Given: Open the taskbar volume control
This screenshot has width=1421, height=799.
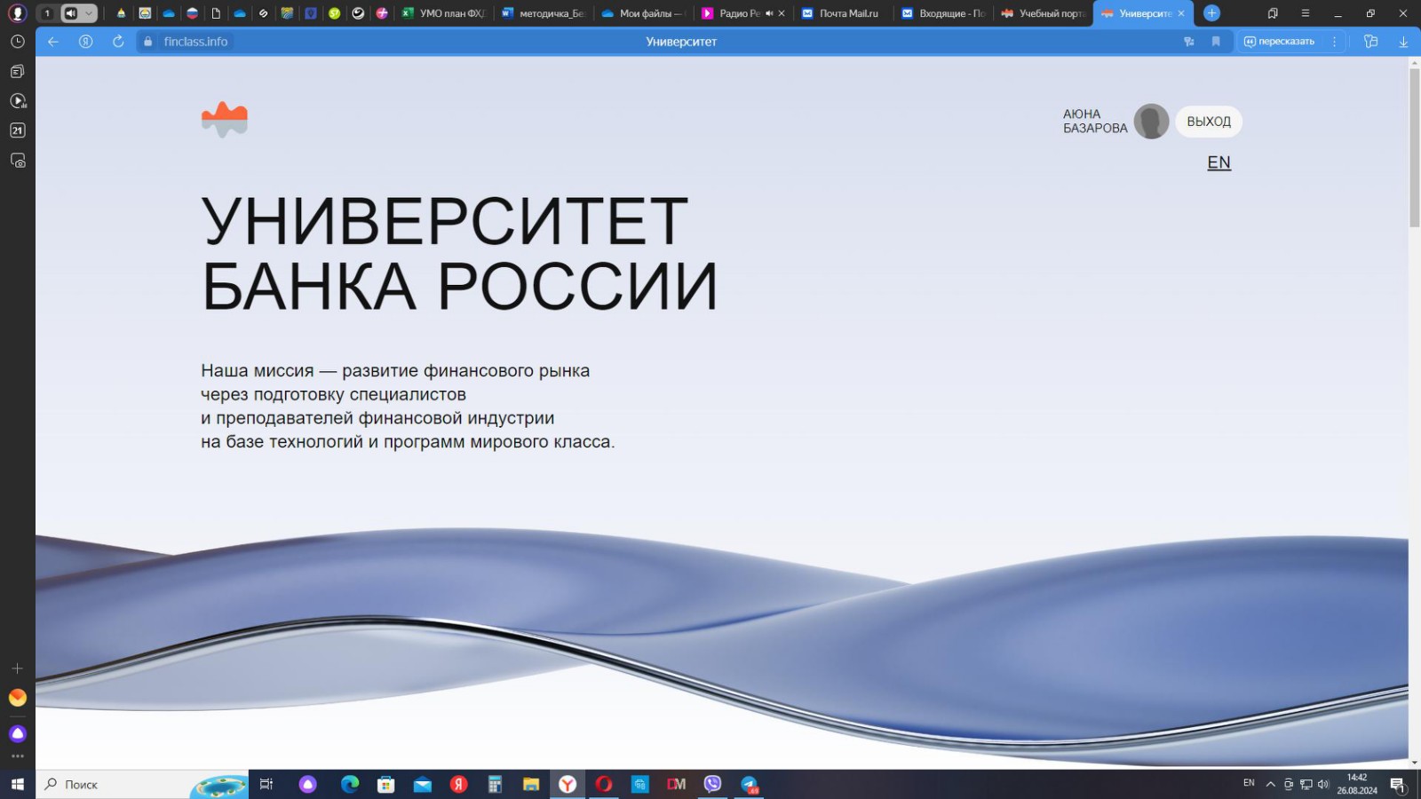Looking at the screenshot, I should 1323,784.
